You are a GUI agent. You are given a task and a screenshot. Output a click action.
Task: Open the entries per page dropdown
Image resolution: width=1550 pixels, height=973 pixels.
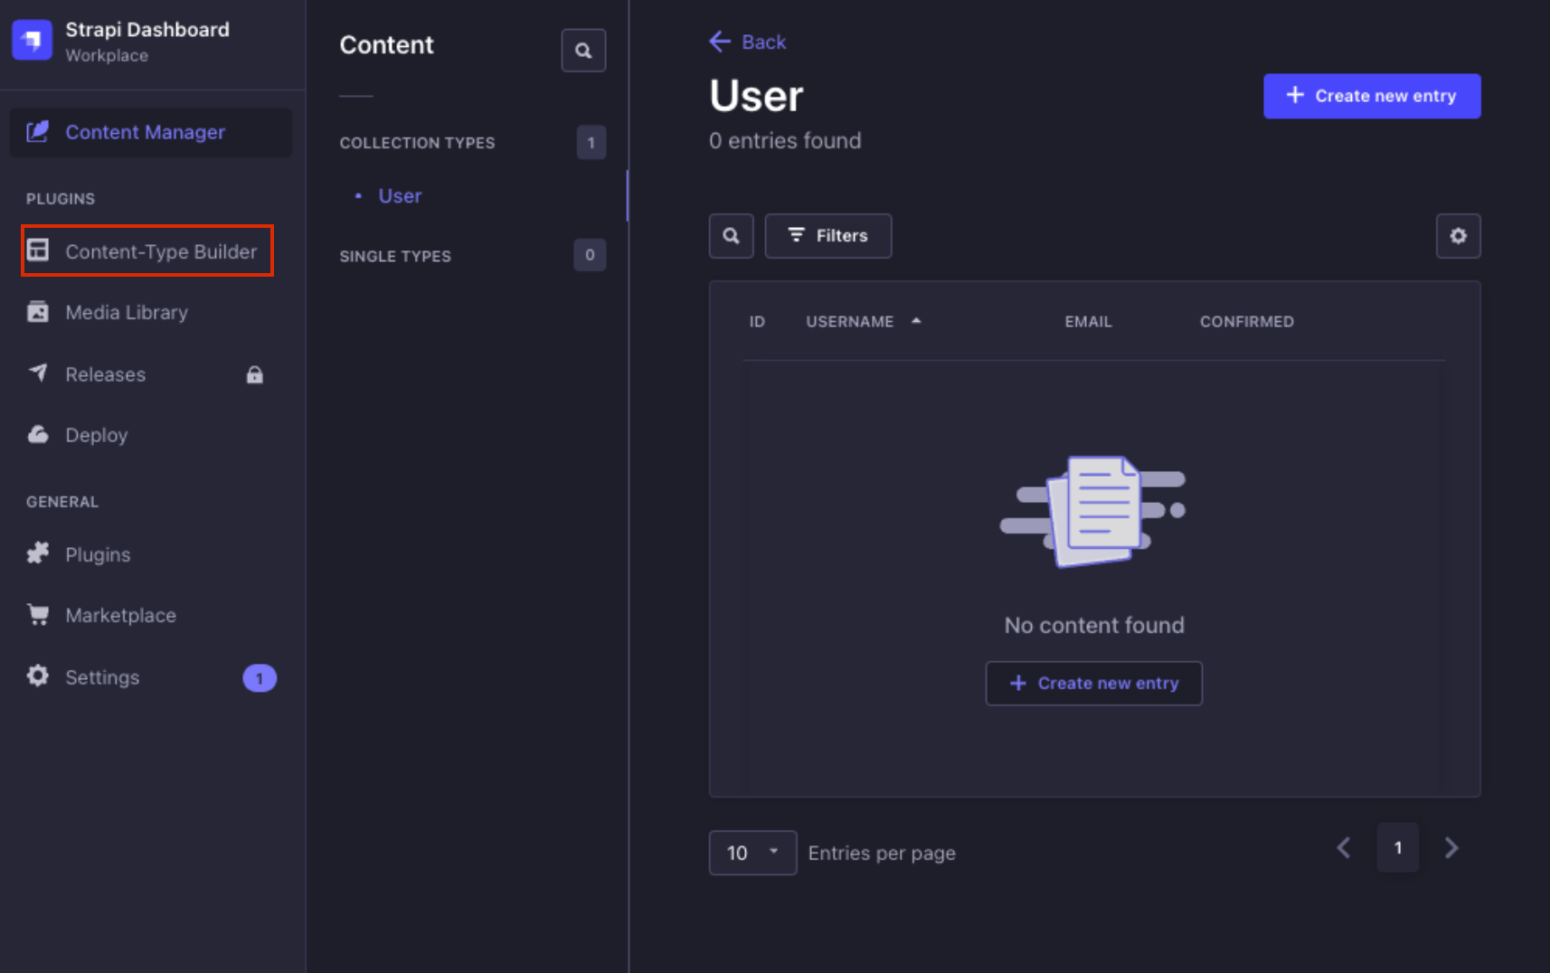pyautogui.click(x=753, y=853)
